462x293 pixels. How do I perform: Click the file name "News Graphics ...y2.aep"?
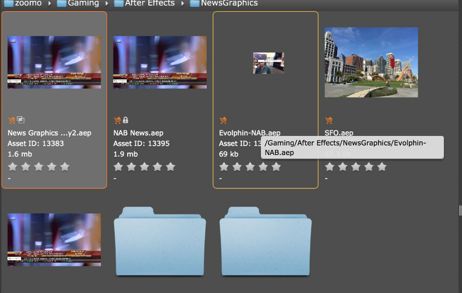pyautogui.click(x=49, y=133)
